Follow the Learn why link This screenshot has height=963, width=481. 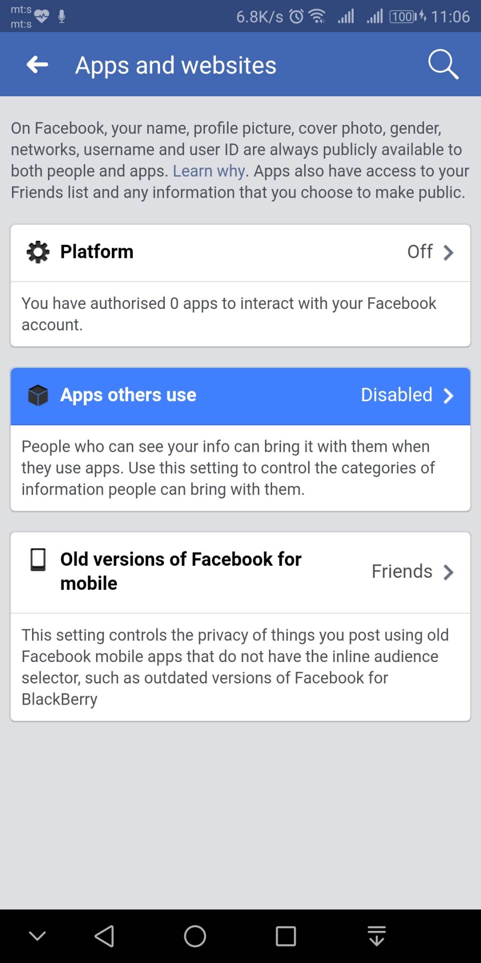tap(209, 171)
